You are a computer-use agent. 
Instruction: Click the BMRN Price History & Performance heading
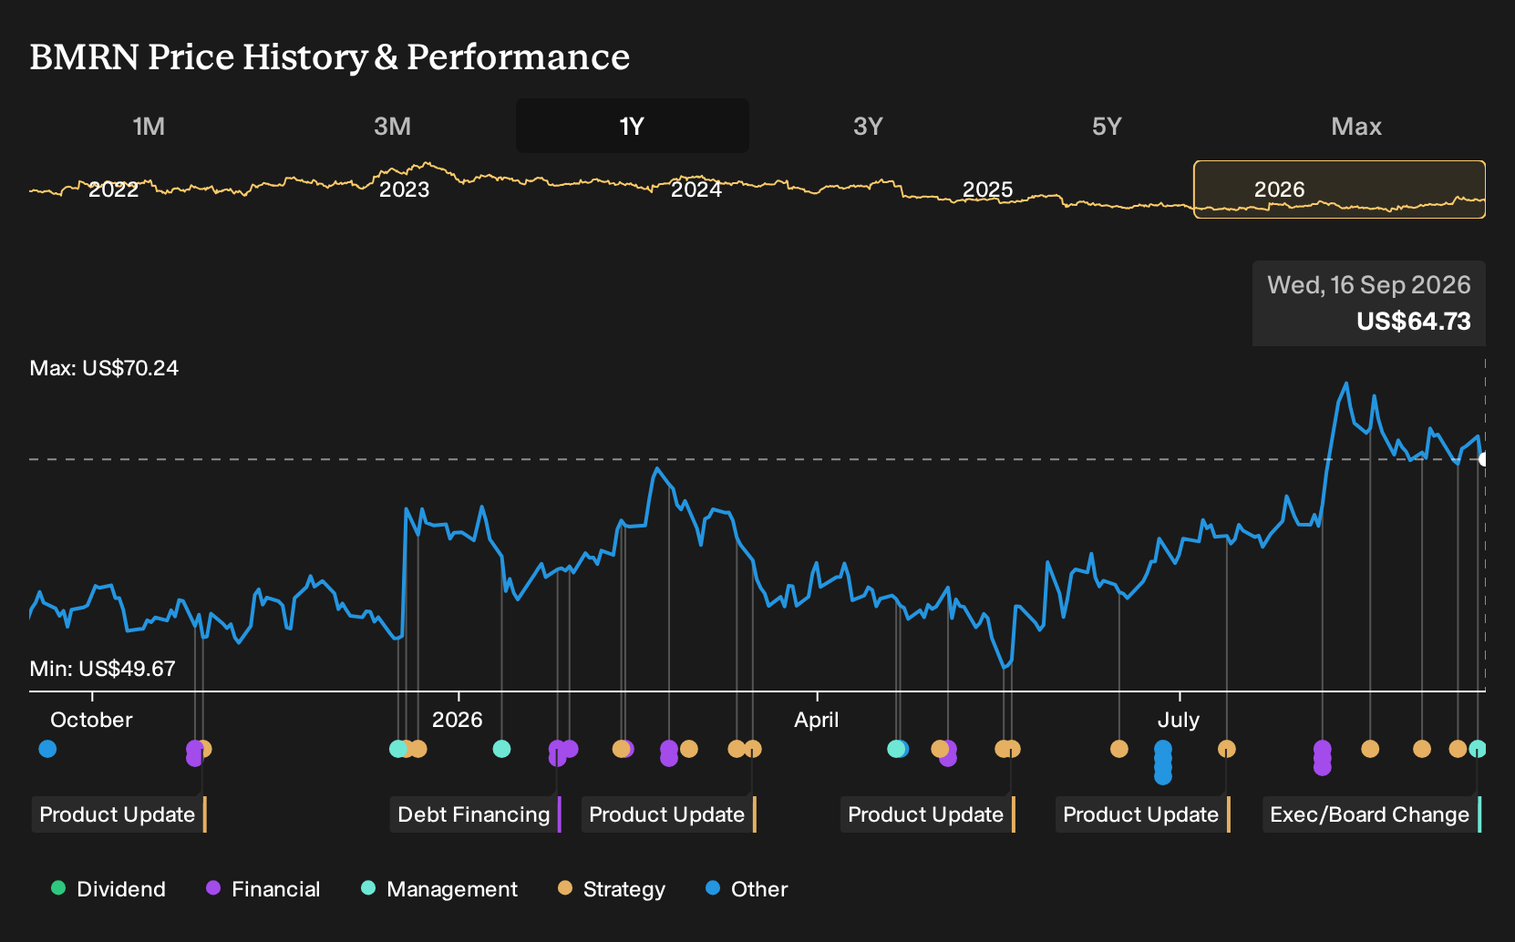click(330, 56)
